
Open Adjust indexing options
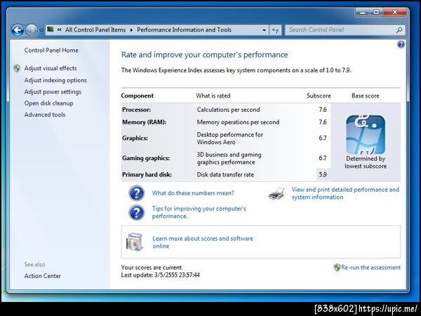(x=55, y=80)
